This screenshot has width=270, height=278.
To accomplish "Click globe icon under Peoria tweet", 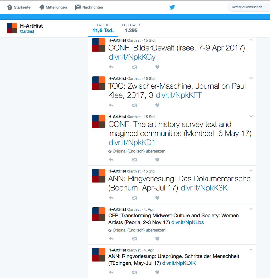I will (110, 230).
